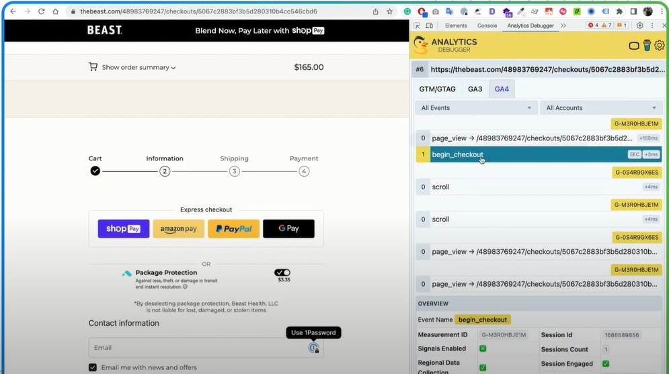Screen dimensions: 669x374
Task: Select the first page_view event with +155ms
Action: (x=539, y=138)
